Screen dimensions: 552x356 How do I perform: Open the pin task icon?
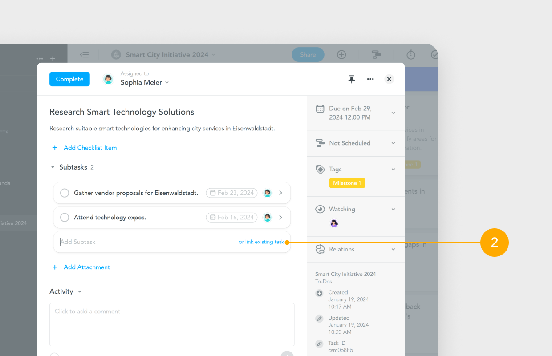click(x=352, y=79)
